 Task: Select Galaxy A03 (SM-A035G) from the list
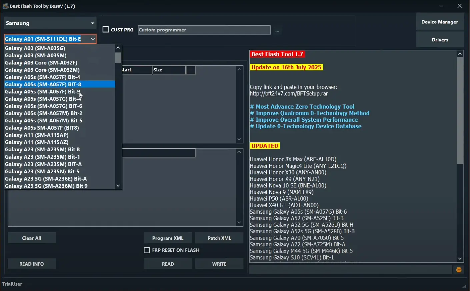click(60, 48)
